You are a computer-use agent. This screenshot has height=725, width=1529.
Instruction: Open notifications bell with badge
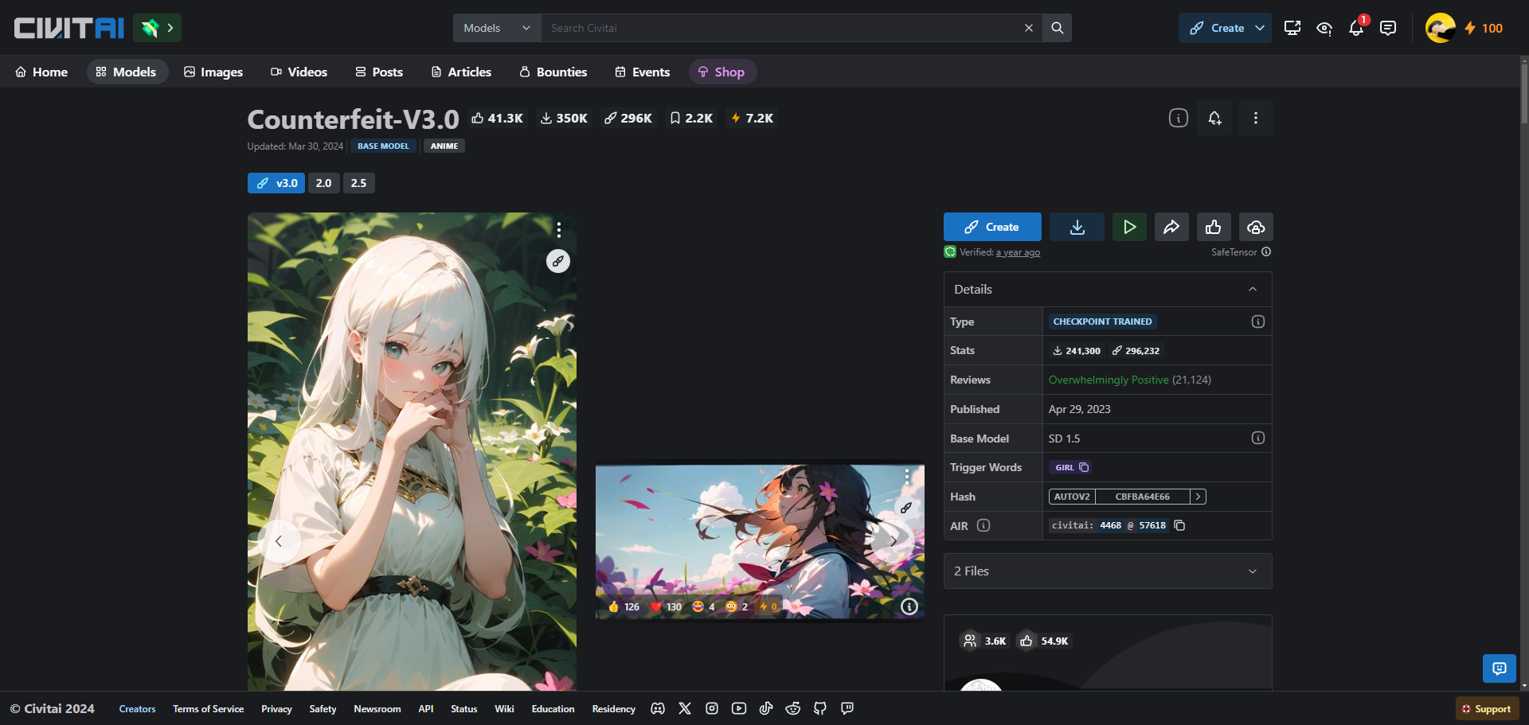[x=1356, y=28]
